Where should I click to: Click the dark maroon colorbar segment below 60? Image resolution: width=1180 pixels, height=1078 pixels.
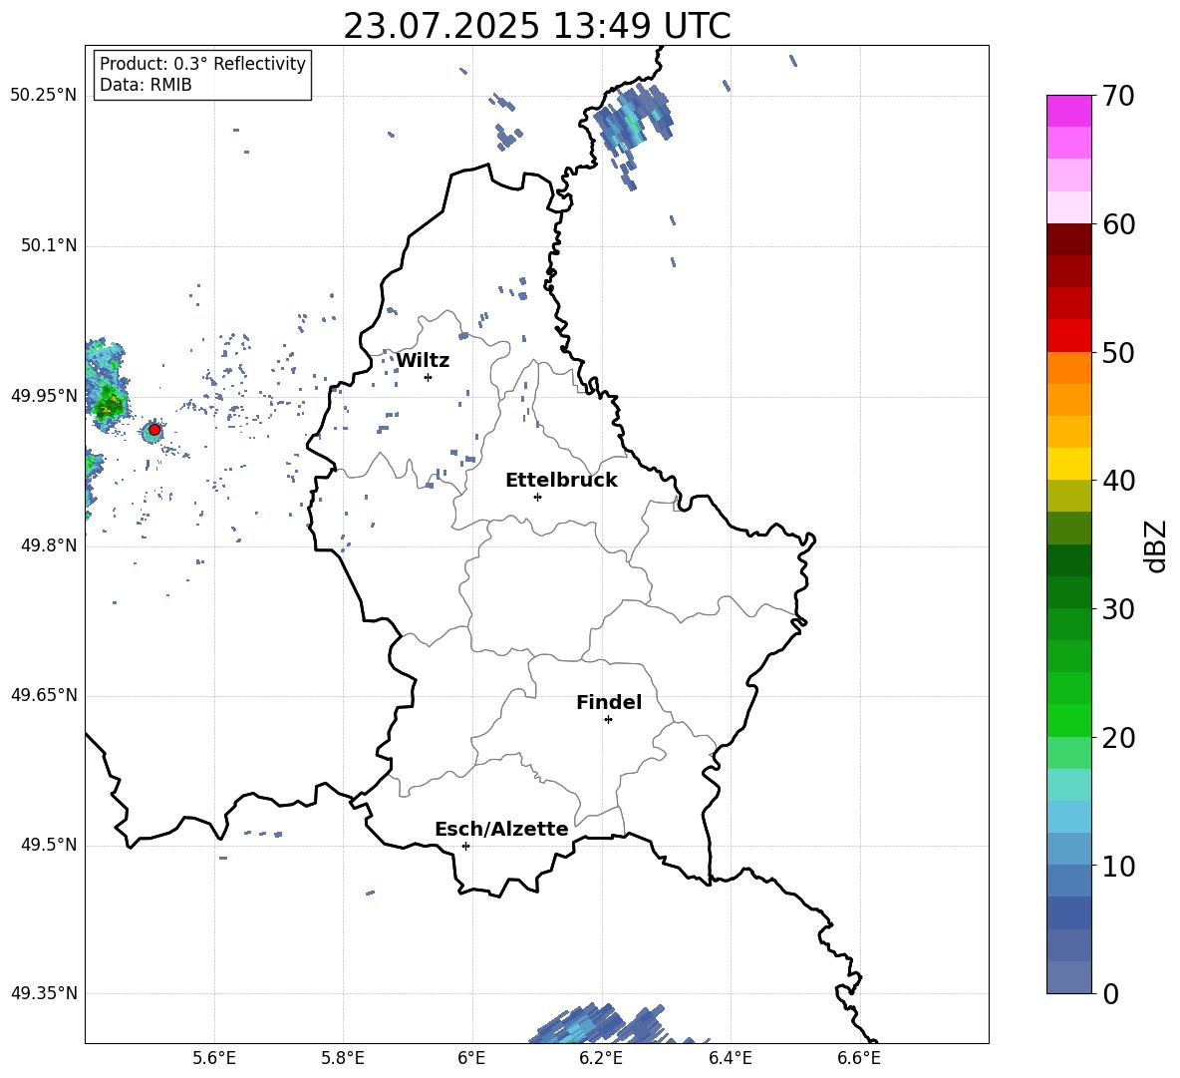pyautogui.click(x=1069, y=239)
